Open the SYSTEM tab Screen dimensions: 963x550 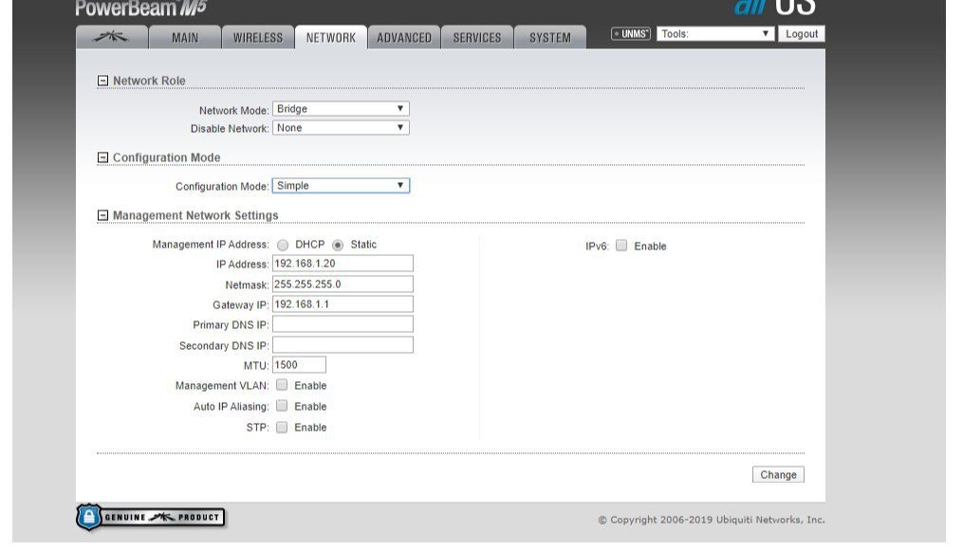[550, 37]
